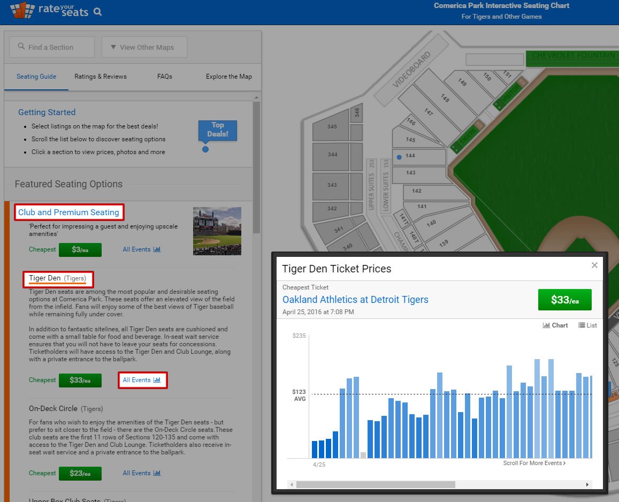Screen dimensions: 619x502
Task: Select section 143 on the map
Action: (x=420, y=175)
